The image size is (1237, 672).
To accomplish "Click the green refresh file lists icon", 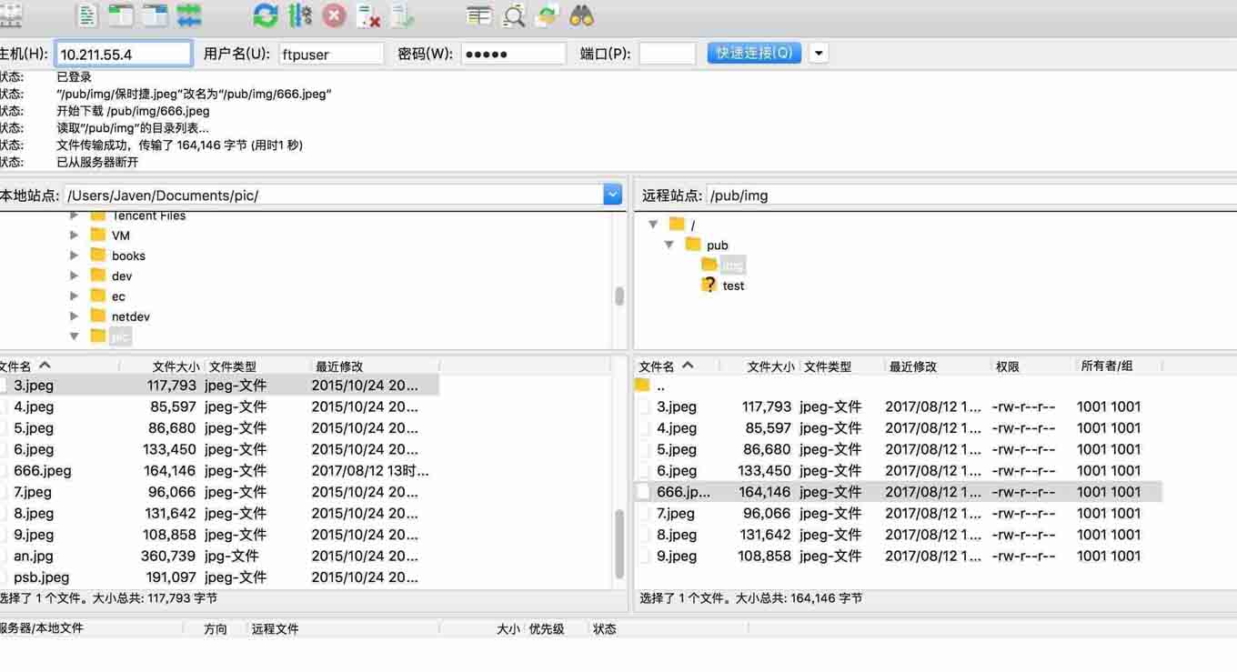I will (x=265, y=15).
